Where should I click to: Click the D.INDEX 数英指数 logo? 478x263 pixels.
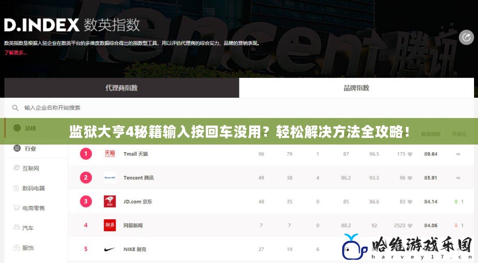pyautogui.click(x=72, y=25)
